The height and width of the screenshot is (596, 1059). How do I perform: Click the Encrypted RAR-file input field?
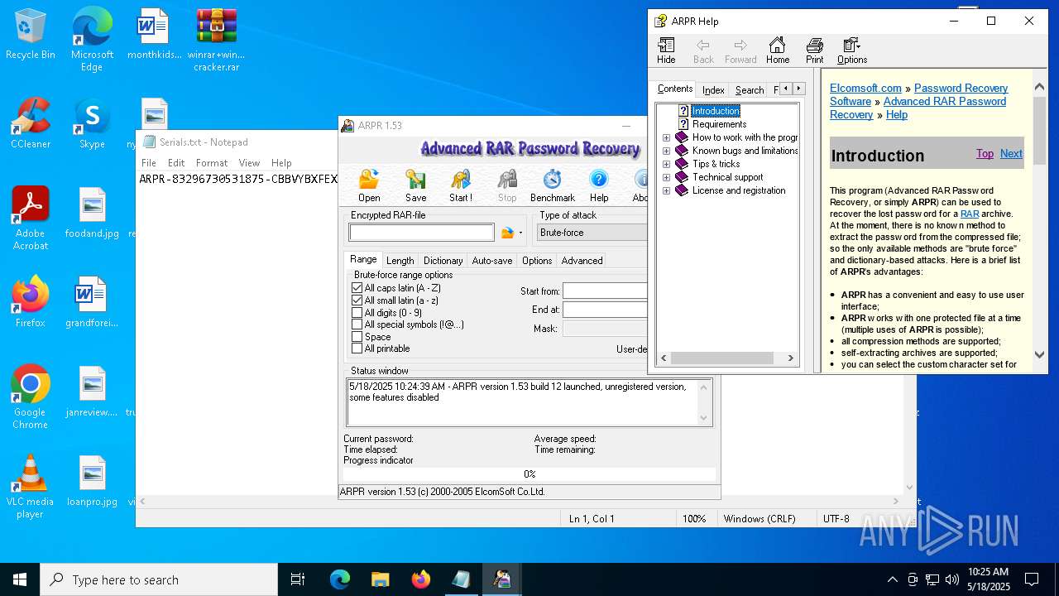click(422, 233)
